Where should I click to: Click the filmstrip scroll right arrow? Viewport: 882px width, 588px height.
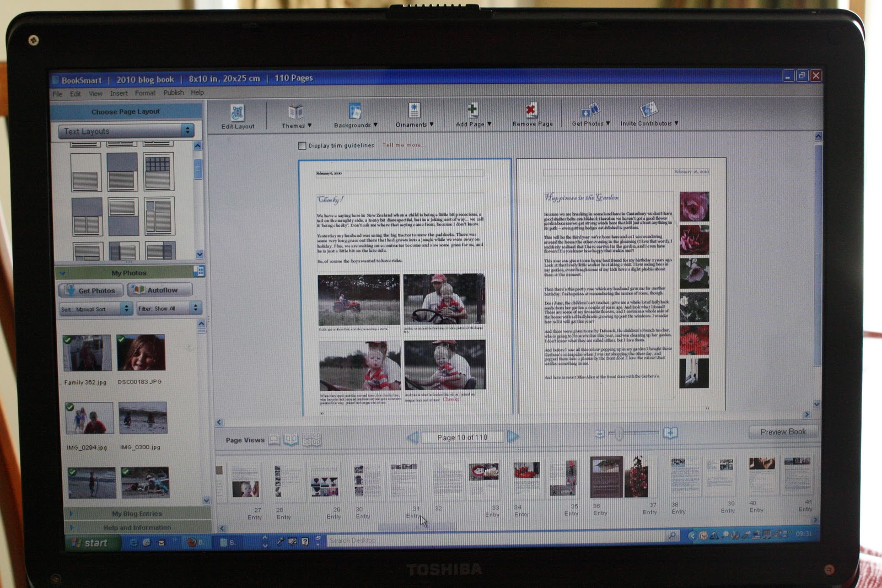815,519
